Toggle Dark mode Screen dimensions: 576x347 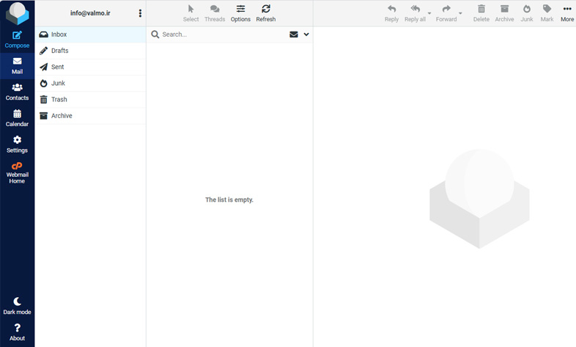tap(17, 306)
